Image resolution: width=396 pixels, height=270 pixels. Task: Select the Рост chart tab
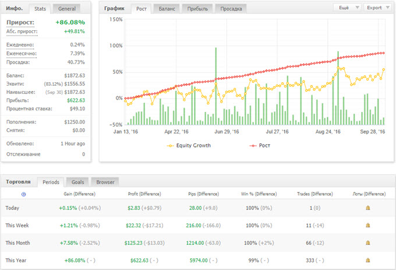(x=141, y=9)
